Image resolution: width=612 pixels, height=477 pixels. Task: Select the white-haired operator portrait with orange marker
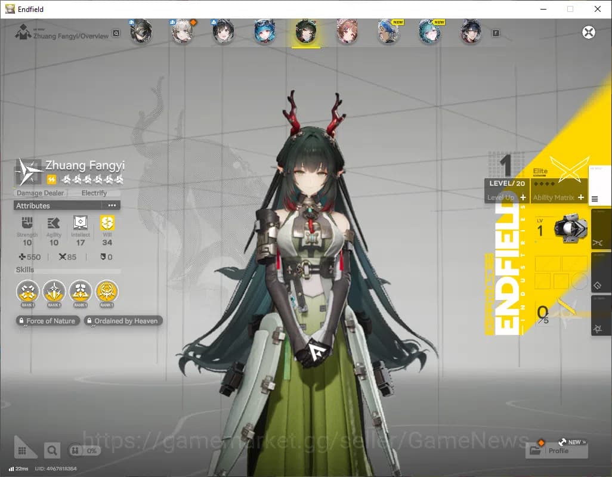point(183,32)
